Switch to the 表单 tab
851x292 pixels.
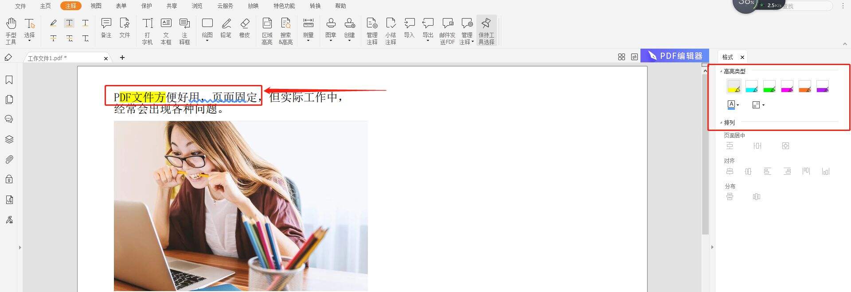(121, 6)
